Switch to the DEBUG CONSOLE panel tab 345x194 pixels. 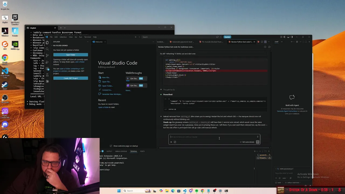pyautogui.click(x=121, y=151)
